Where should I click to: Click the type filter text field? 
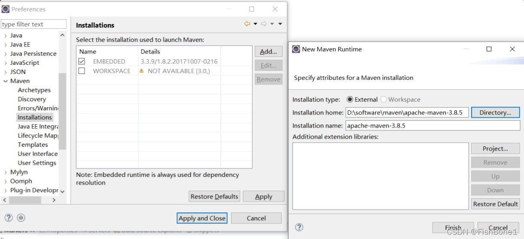tap(34, 24)
